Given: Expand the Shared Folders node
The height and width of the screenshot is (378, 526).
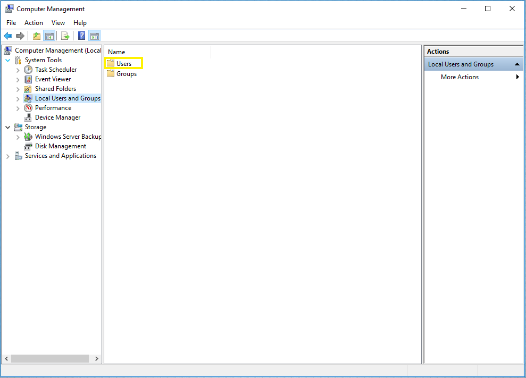Looking at the screenshot, I should click(x=18, y=89).
